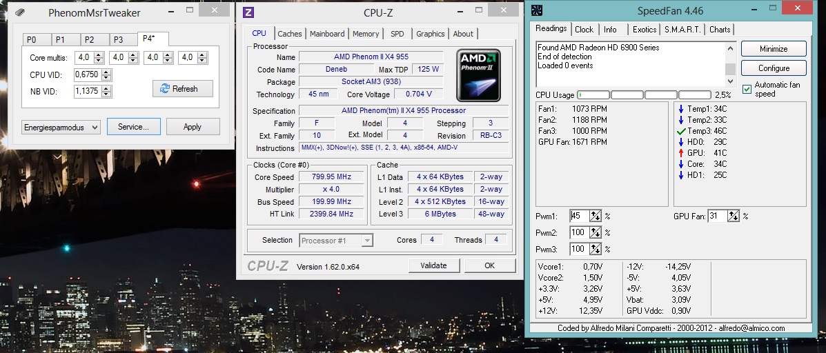Viewport: 826px width, 353px height.
Task: Open the S.M.A.R.T. tab in SpeedFan
Action: click(682, 30)
